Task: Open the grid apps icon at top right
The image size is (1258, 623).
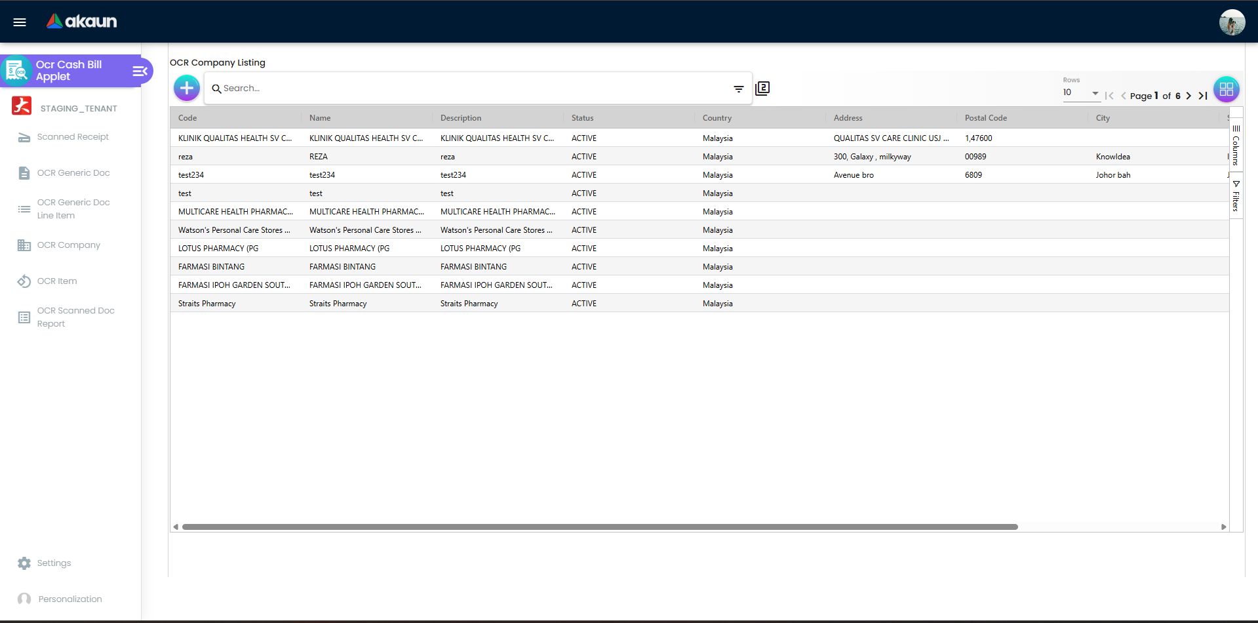Action: (1227, 89)
